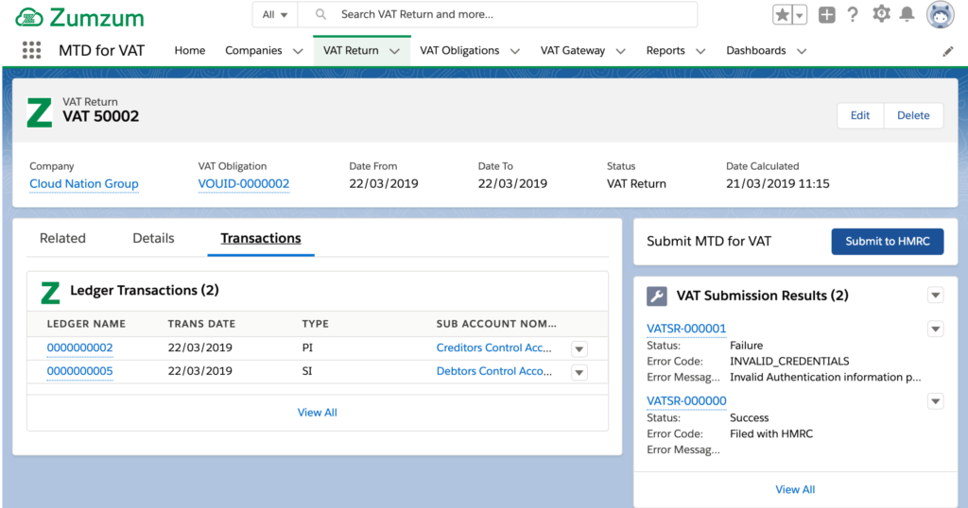The image size is (968, 508).
Task: Open the VOUID-0000002 obligation link
Action: click(243, 184)
